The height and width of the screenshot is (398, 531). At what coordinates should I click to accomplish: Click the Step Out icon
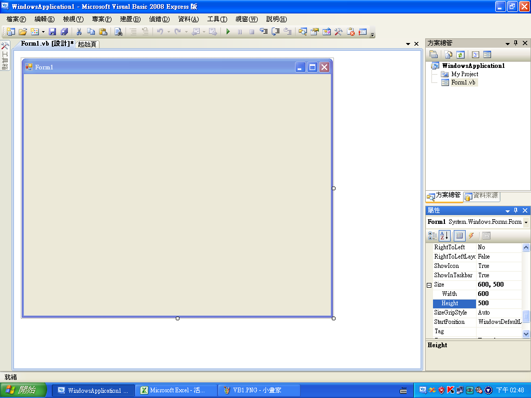tap(287, 32)
